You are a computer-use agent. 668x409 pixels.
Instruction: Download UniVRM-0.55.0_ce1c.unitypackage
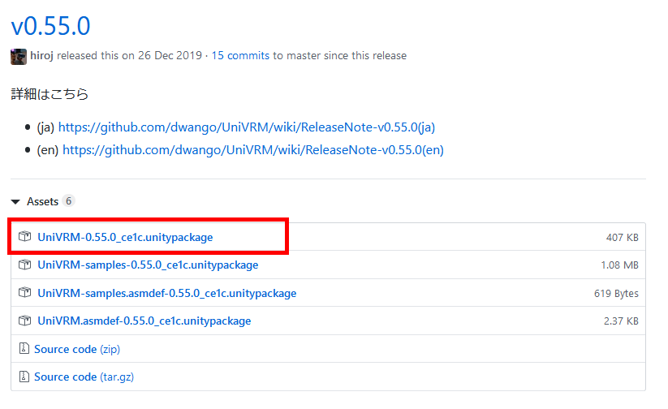tap(125, 237)
